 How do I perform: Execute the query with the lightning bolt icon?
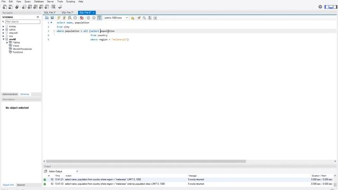59,18
